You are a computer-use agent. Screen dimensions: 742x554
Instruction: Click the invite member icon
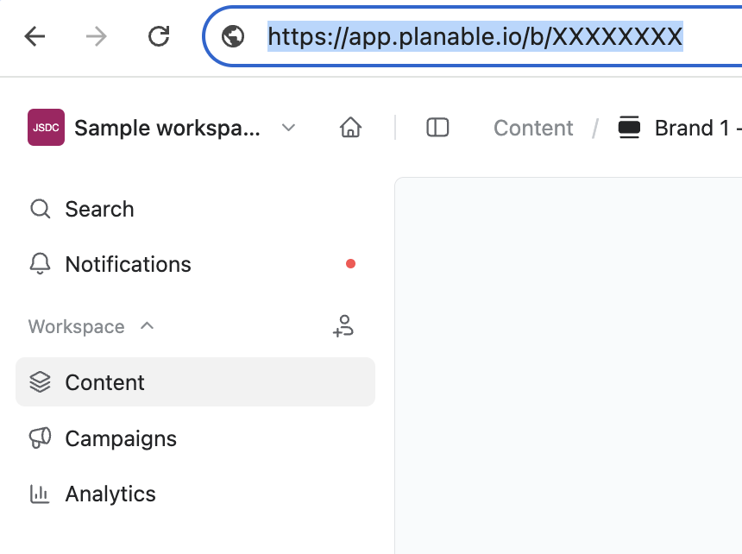tap(343, 326)
